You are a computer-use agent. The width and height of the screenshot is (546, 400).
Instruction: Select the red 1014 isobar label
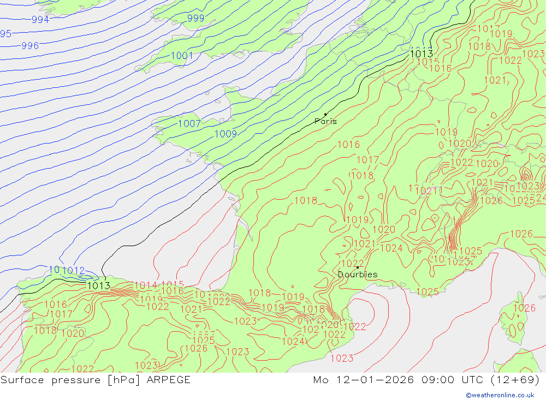(x=146, y=285)
